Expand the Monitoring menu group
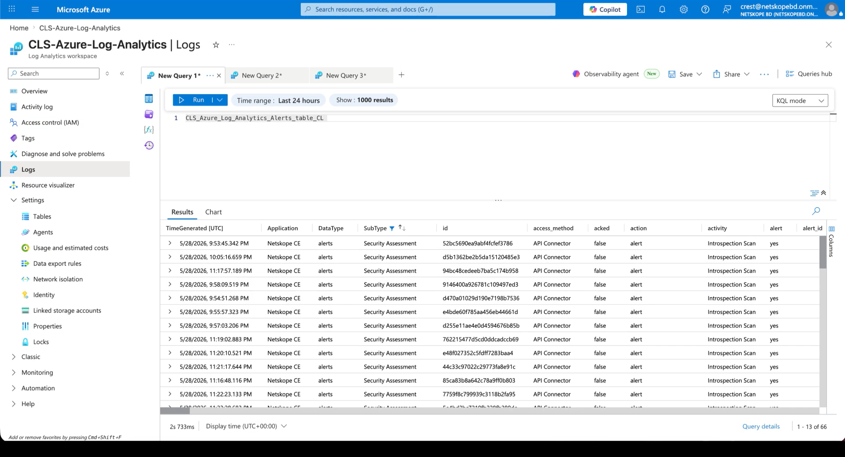 (x=13, y=372)
